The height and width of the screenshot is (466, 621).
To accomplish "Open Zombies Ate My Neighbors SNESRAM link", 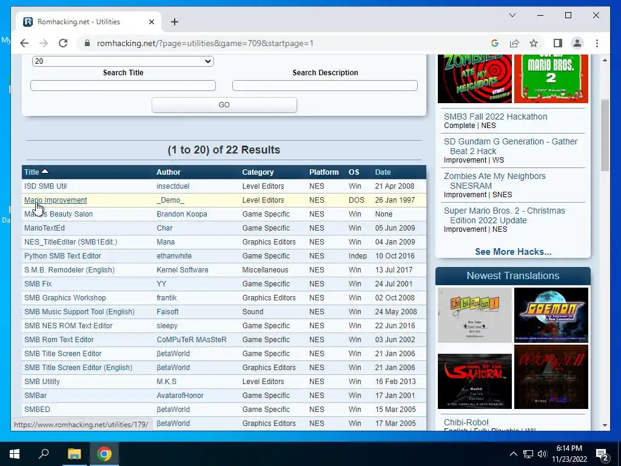I will (495, 181).
